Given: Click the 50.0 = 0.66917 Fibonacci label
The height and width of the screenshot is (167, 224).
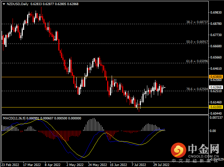Looking at the screenshot, I should pyautogui.click(x=197, y=42).
